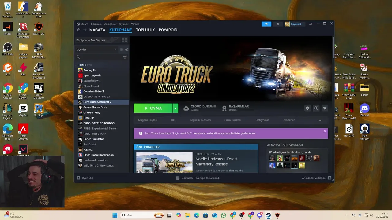The width and height of the screenshot is (392, 220).
Task: Select Among Us in the library
Action: (102, 70)
